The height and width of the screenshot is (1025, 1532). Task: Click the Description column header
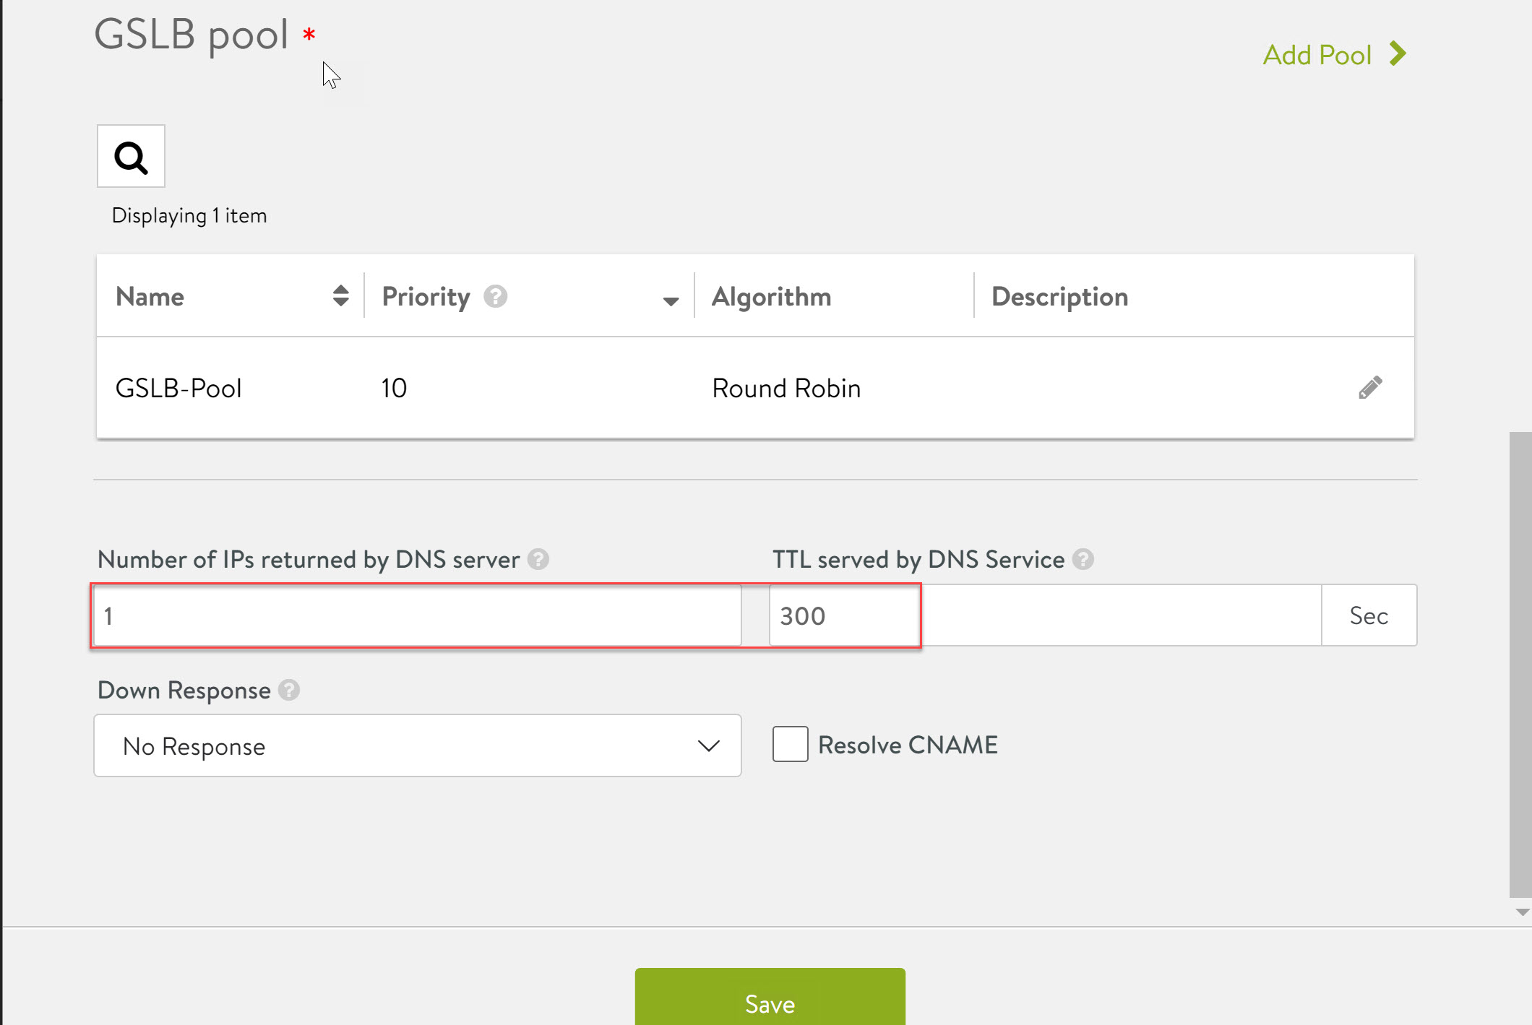(1059, 296)
